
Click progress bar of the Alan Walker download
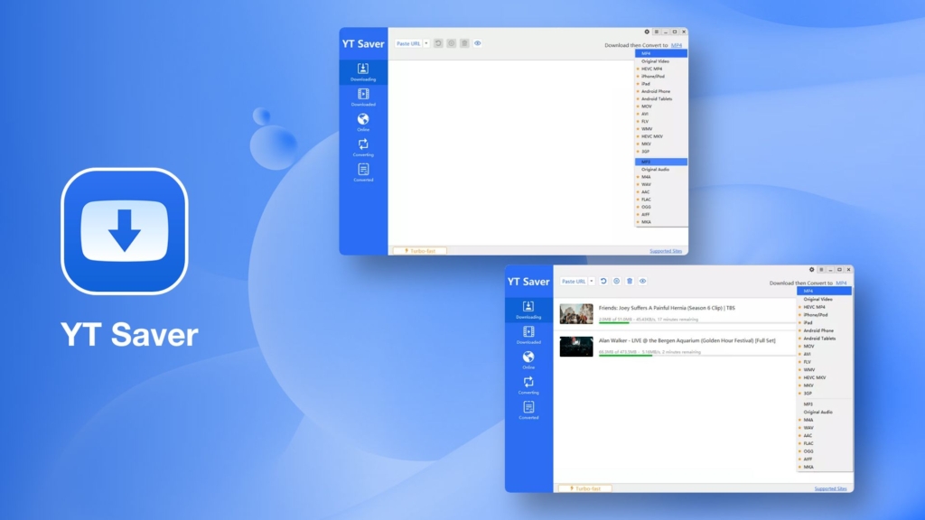[x=696, y=355]
